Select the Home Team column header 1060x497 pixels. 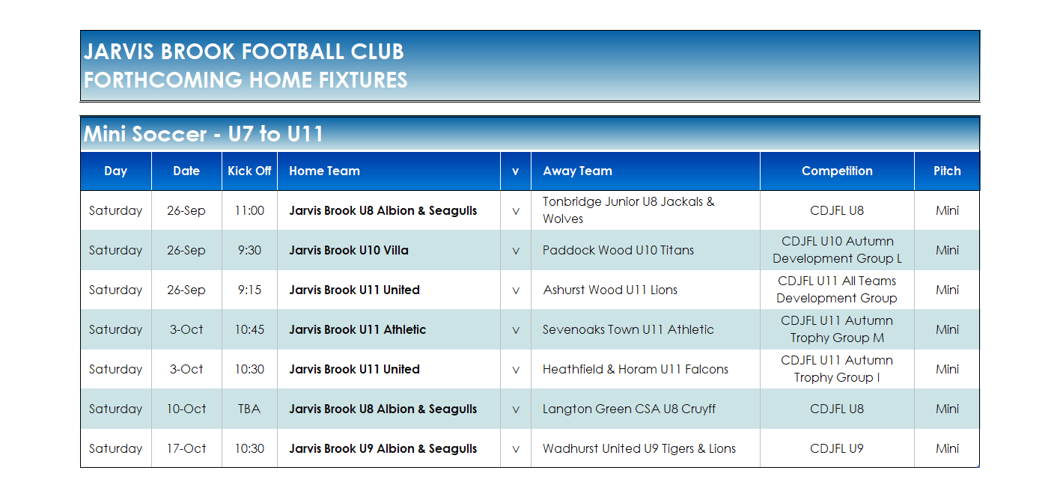point(389,171)
